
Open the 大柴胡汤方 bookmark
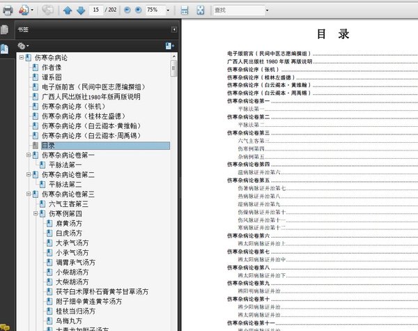(72, 282)
